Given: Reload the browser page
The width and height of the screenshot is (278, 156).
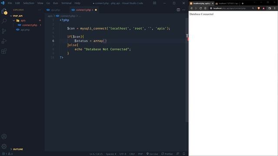Looking at the screenshot, I should click(201, 8).
